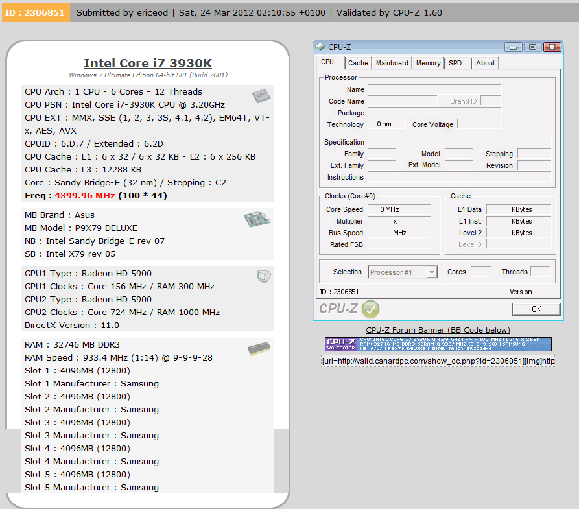Click the CPU-Z title bar app icon
Image resolution: width=579 pixels, height=509 pixels.
pyautogui.click(x=320, y=47)
